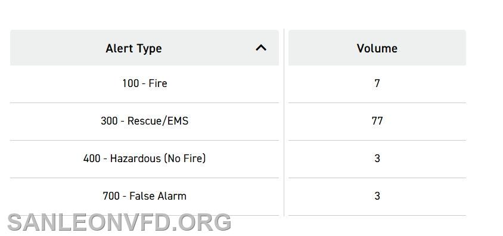Select the 100 - Fire row label
Screen dimensions: 503x236
coord(144,83)
